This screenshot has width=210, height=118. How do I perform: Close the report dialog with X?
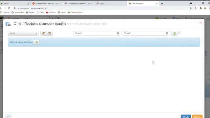(200, 23)
